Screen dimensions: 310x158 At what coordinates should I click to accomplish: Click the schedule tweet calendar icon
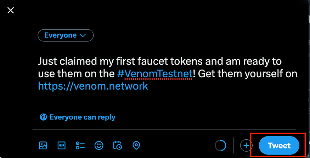point(117,145)
